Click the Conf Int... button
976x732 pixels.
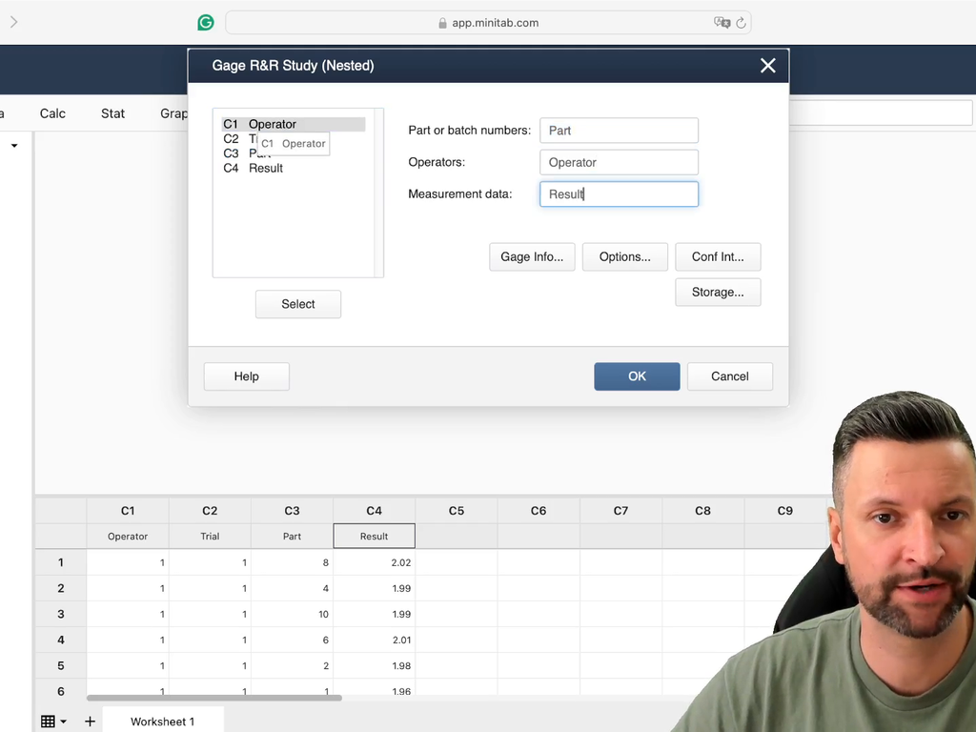click(x=718, y=257)
